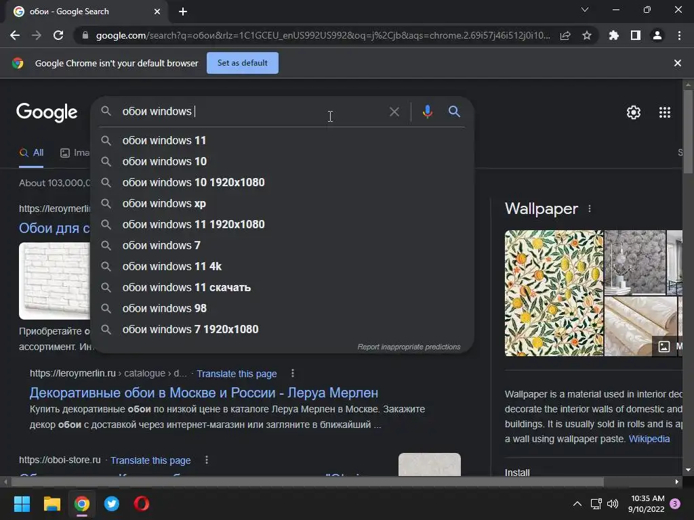Start voice search with the microphone
The height and width of the screenshot is (520, 694).
[x=428, y=112]
